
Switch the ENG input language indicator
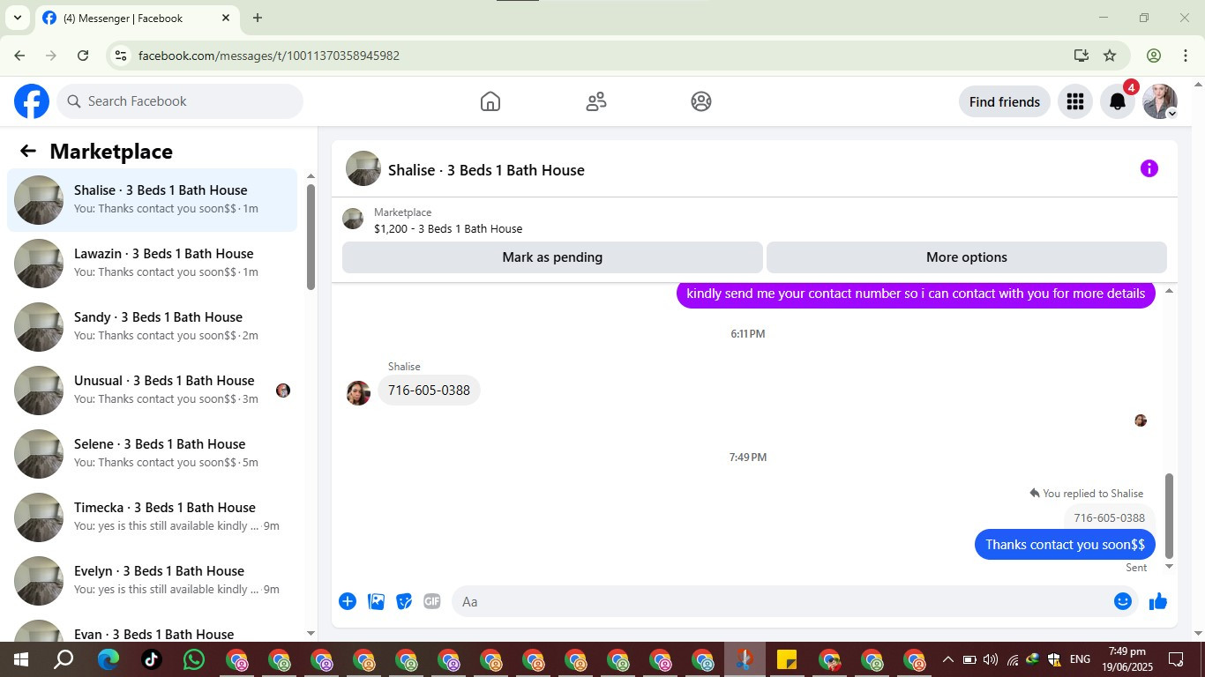point(1080,659)
